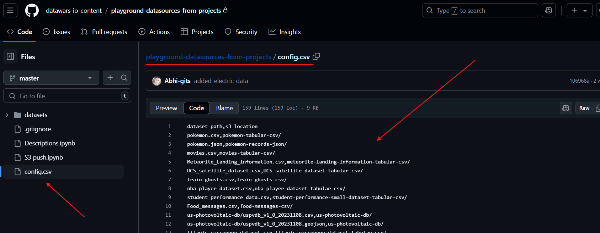
Task: Open the Actions tab
Action: [x=154, y=32]
